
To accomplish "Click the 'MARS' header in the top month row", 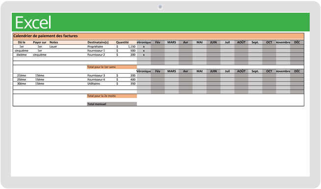I will (x=172, y=42).
